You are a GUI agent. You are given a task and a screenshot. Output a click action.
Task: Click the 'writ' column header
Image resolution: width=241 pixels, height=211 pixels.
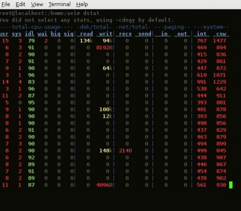[x=105, y=34]
